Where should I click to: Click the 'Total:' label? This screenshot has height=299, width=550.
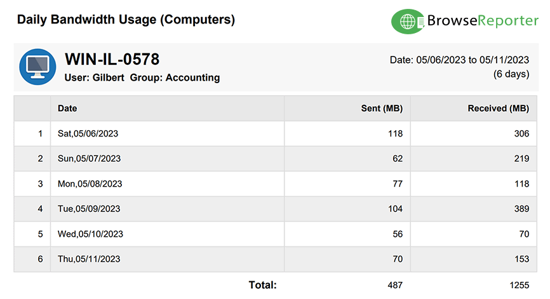[263, 285]
